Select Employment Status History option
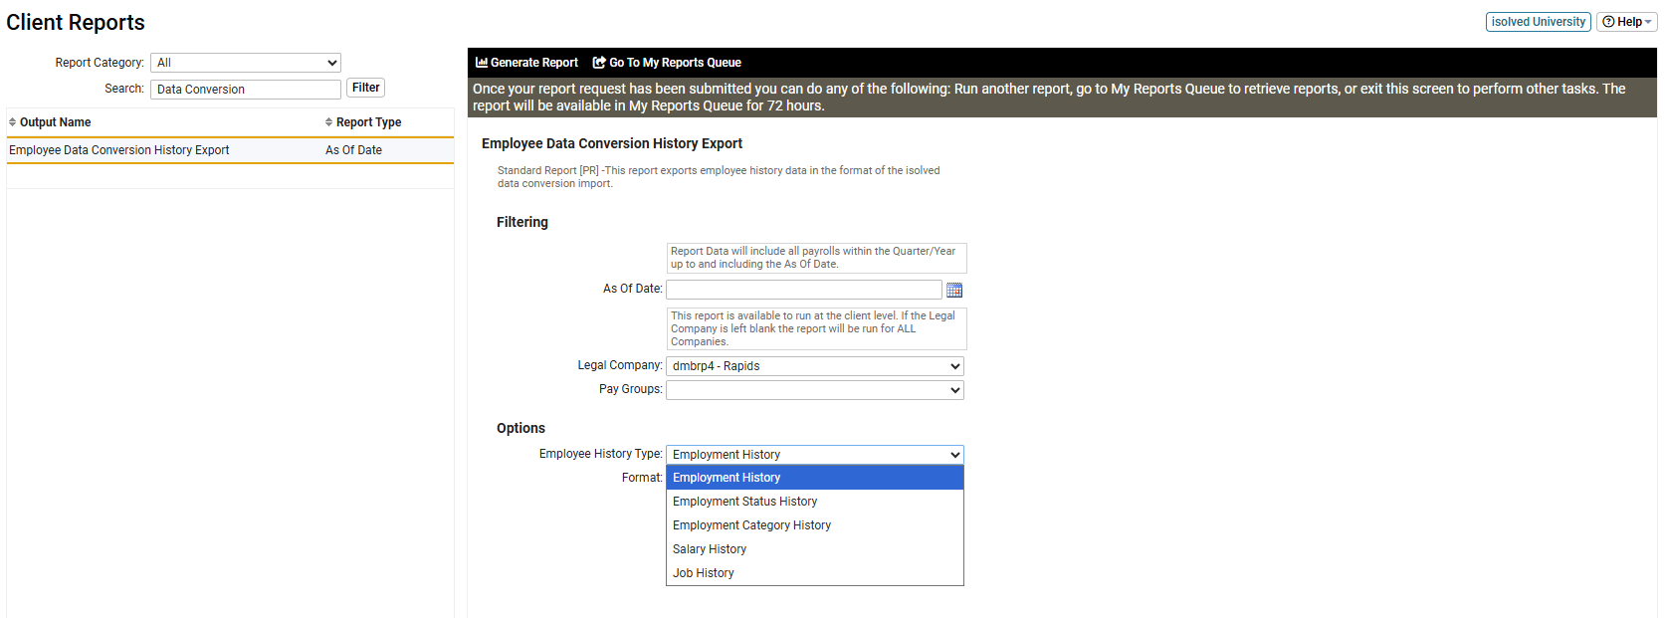The image size is (1665, 618). coord(744,502)
